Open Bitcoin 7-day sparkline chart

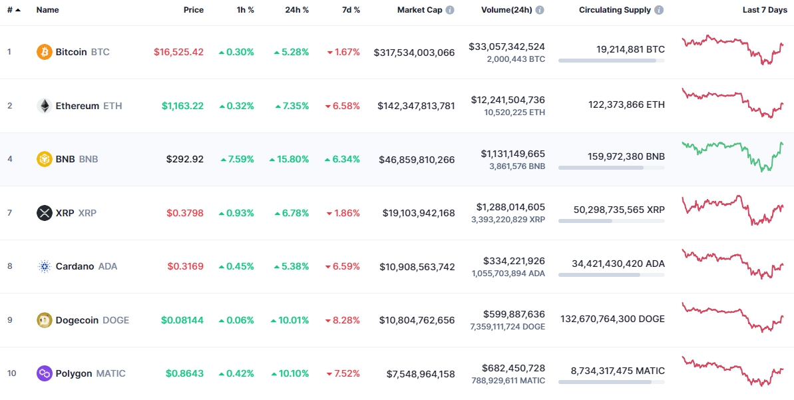tap(733, 50)
